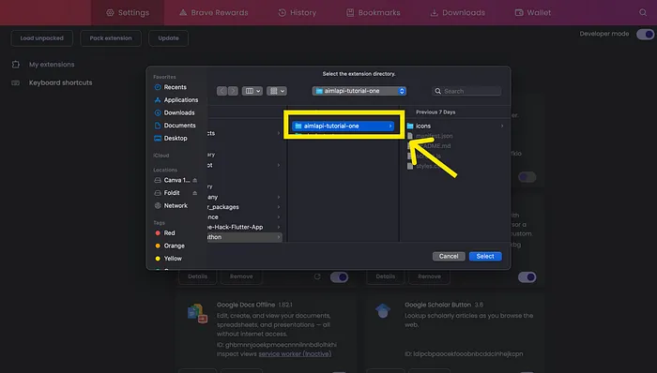Click Google Docs Offline extension icon
The image size is (657, 373).
[197, 314]
